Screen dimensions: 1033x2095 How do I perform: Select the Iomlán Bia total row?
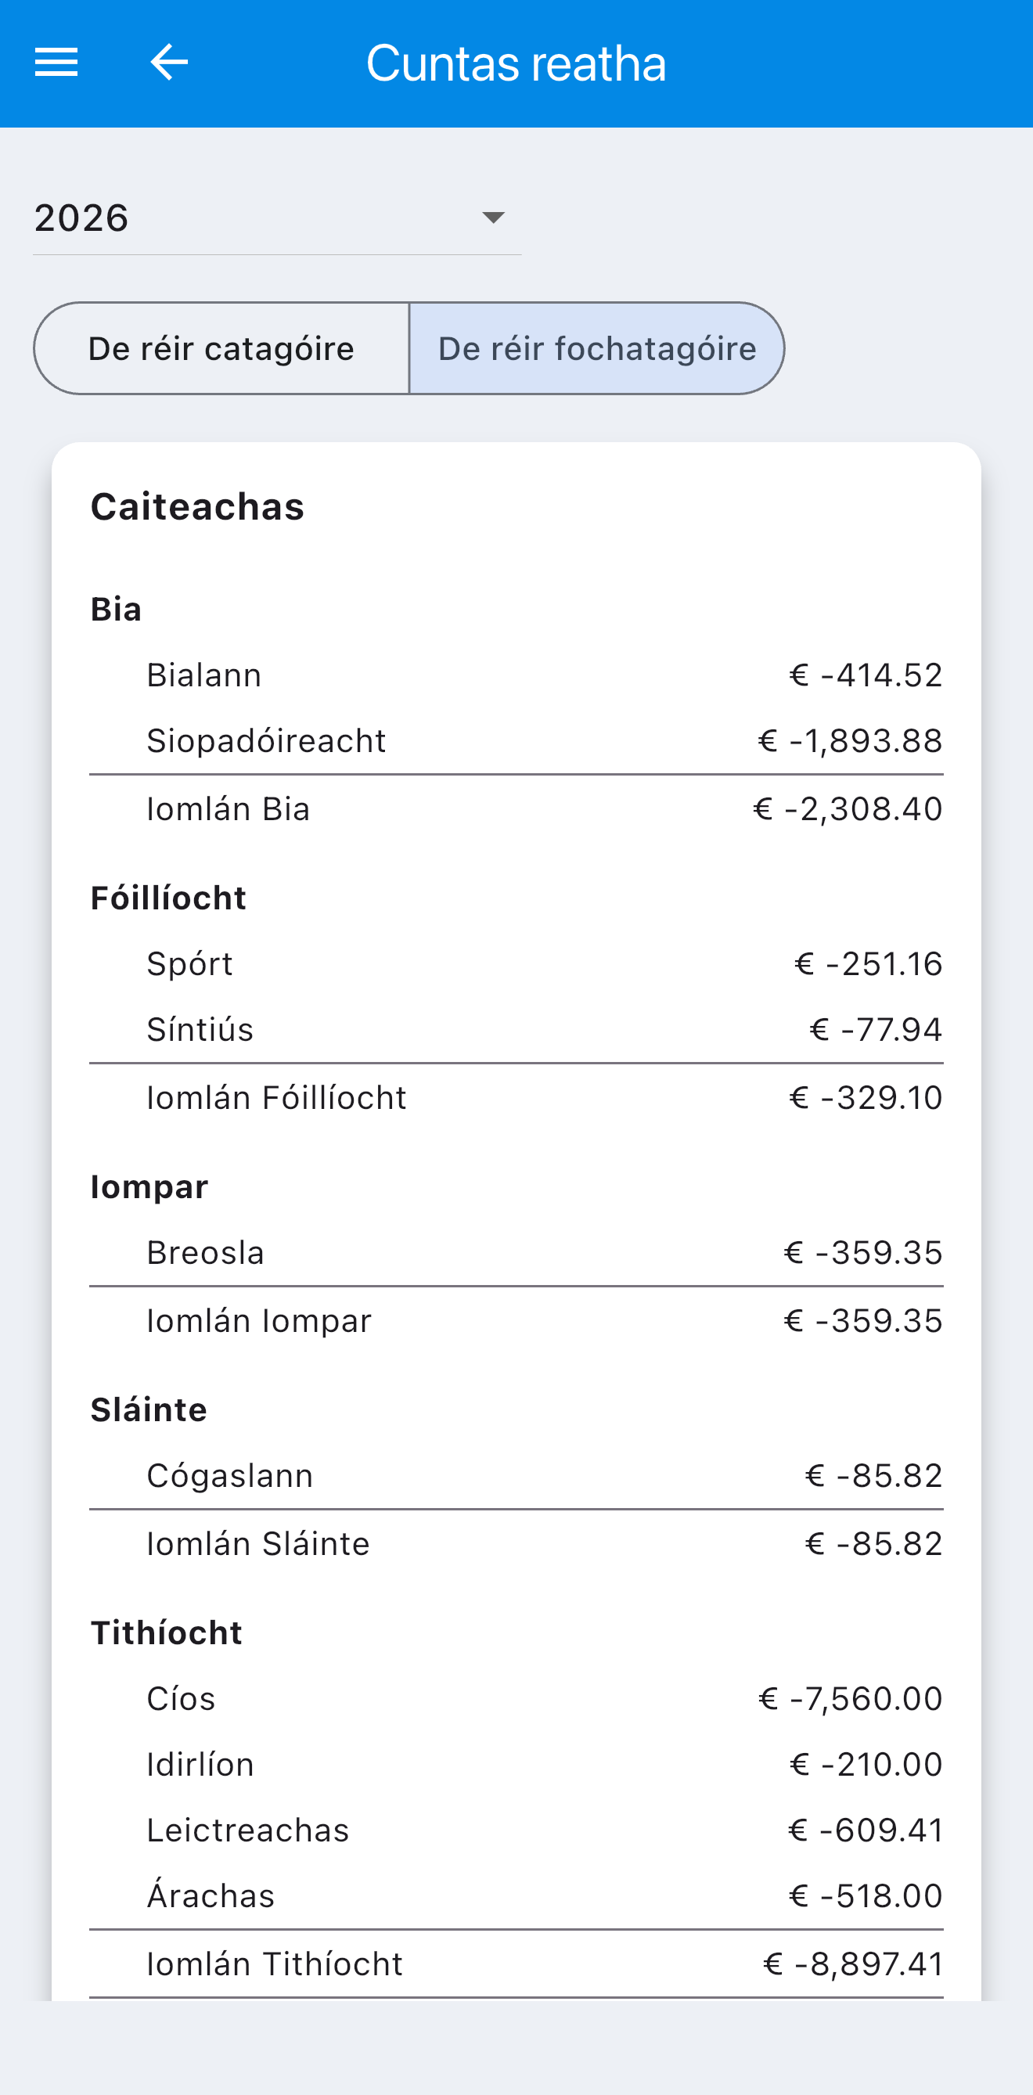[x=516, y=809]
